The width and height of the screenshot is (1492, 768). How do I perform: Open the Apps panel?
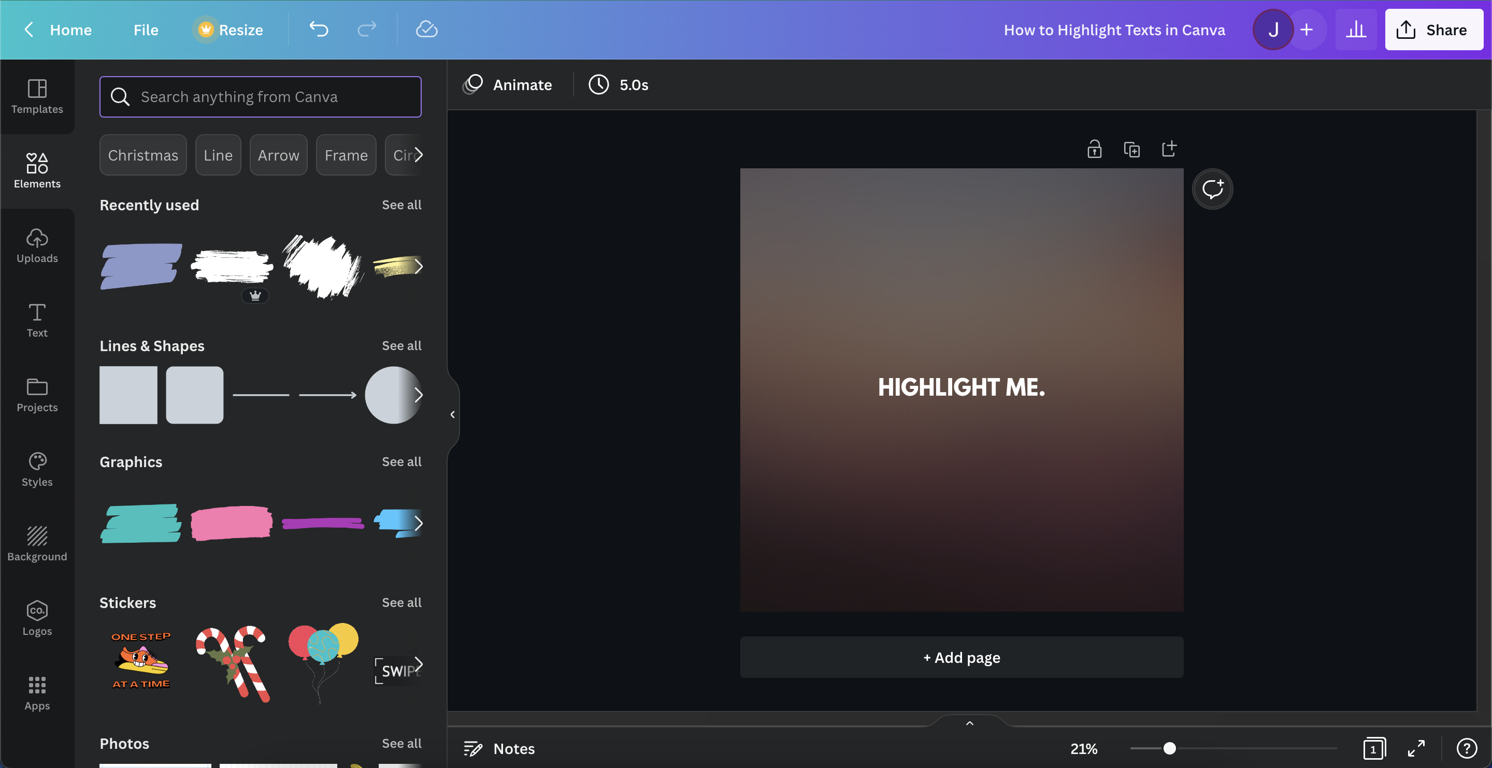(37, 692)
